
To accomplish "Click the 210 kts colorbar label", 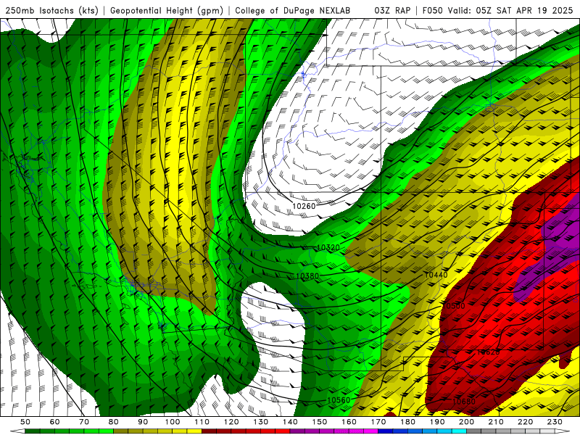I will (496, 422).
